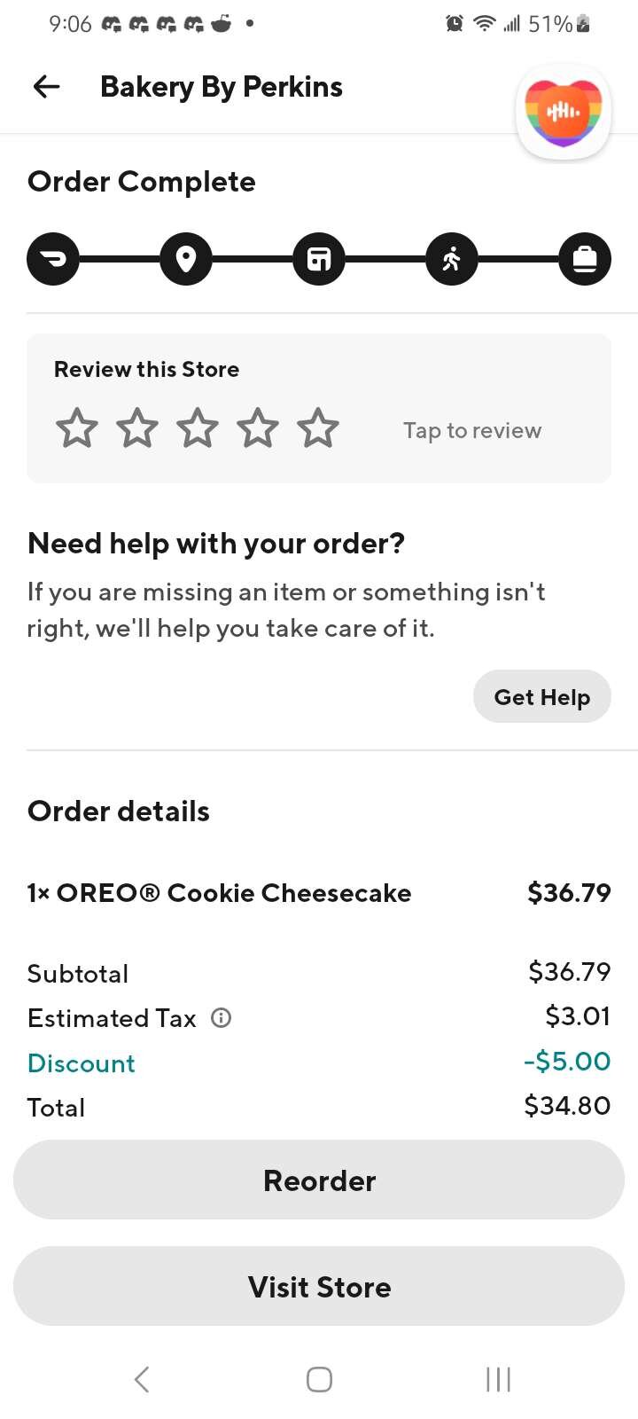The width and height of the screenshot is (638, 1419).
Task: Tap the Estimated Tax info icon
Action: click(221, 1018)
